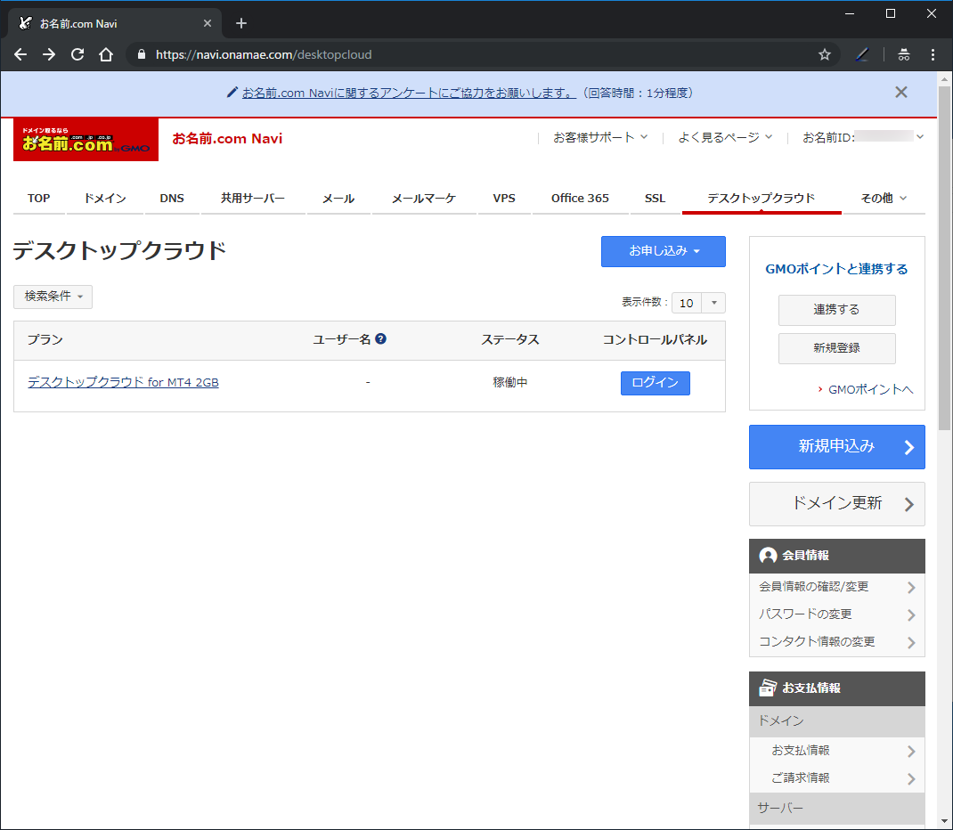The height and width of the screenshot is (830, 953).
Task: Click the 新規申込み blue button
Action: point(837,447)
